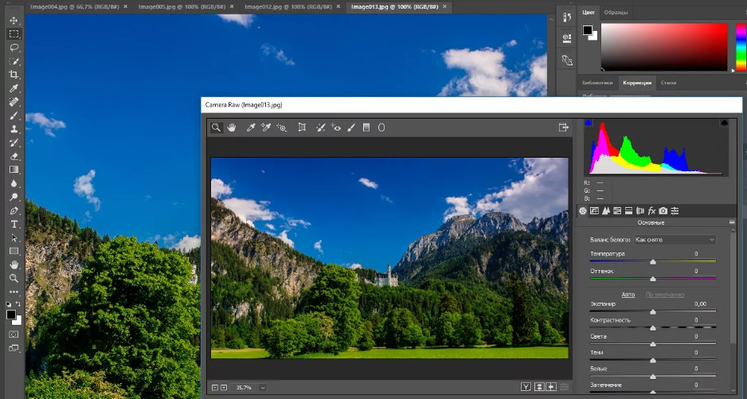Screen dimensions: 747x399
Task: Open the Tone Curve panel tab icon
Action: pos(595,211)
